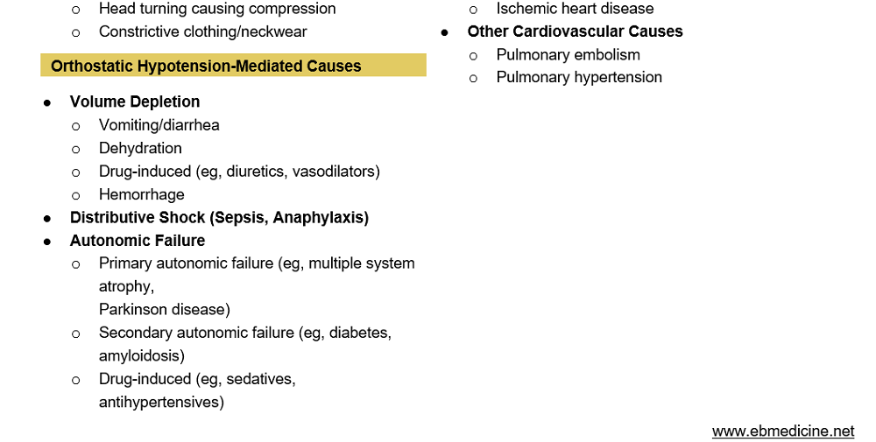Click the Primary autonomic failure line
This screenshot has width=876, height=442.
point(257,263)
